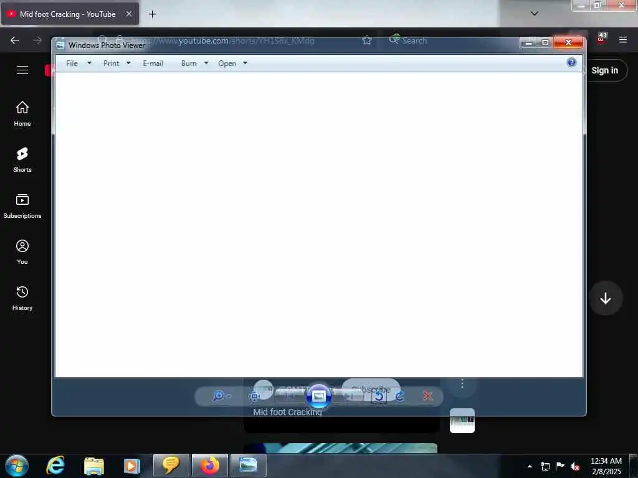Maximize the Windows Photo Viewer window
This screenshot has width=638, height=478.
[545, 42]
